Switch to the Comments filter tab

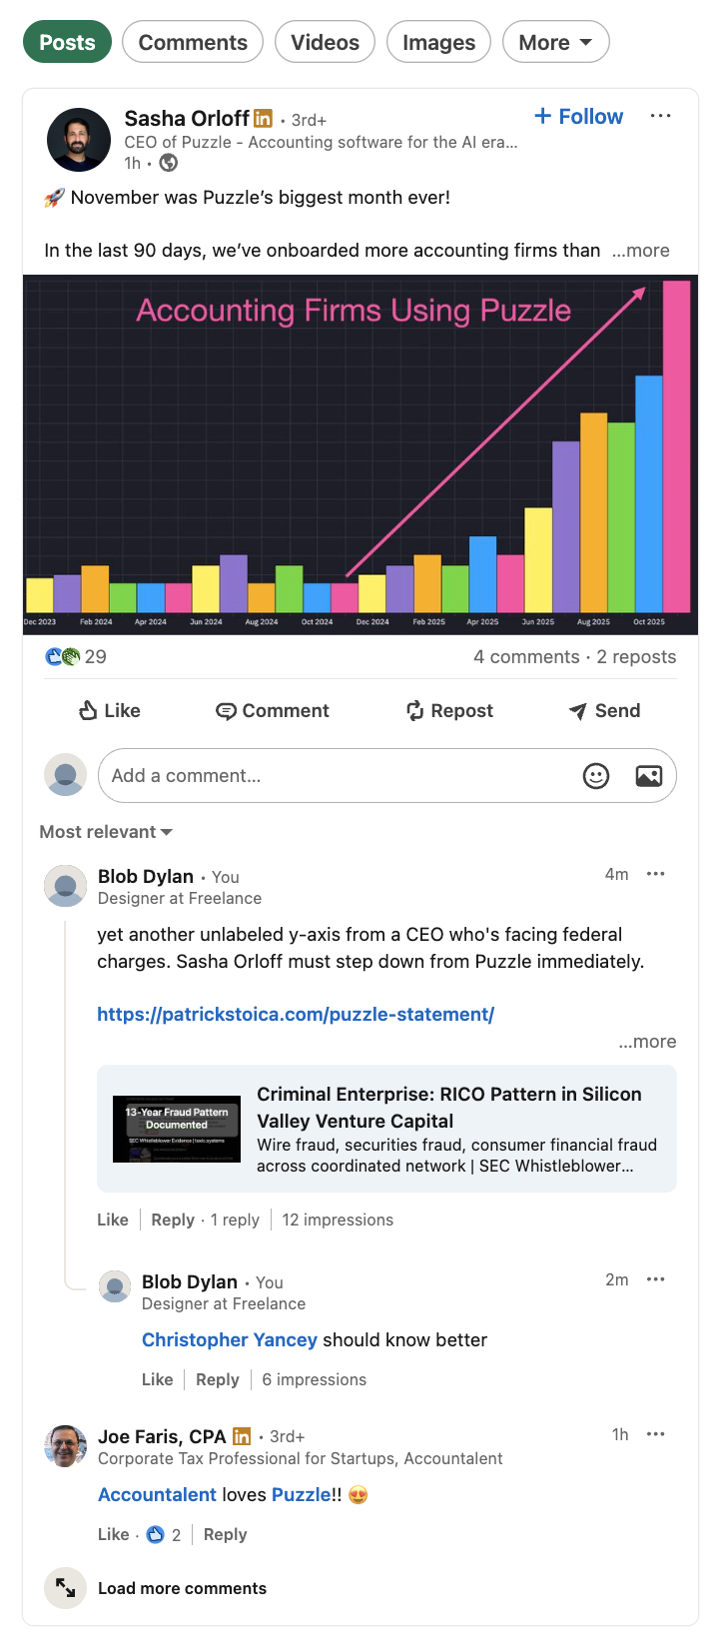tap(193, 43)
